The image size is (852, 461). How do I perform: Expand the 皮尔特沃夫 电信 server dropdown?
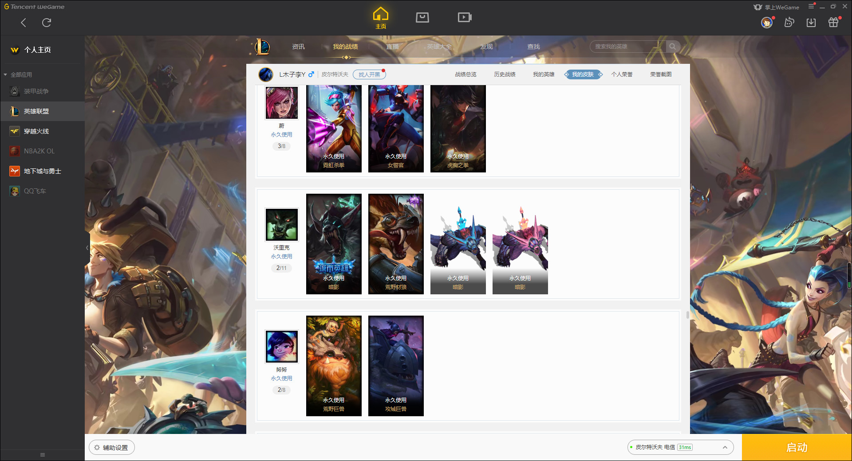pyautogui.click(x=680, y=447)
